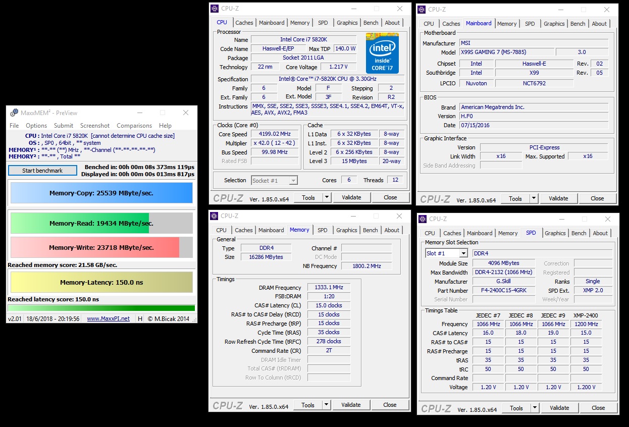
Task: Click Tools button in Mainboard window
Action: pos(515,198)
